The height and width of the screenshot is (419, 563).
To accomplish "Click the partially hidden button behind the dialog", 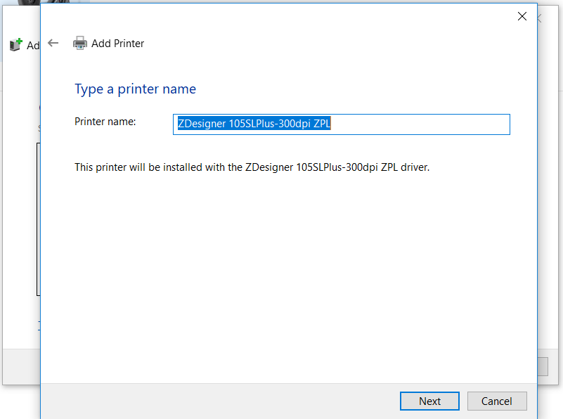I will [541, 366].
